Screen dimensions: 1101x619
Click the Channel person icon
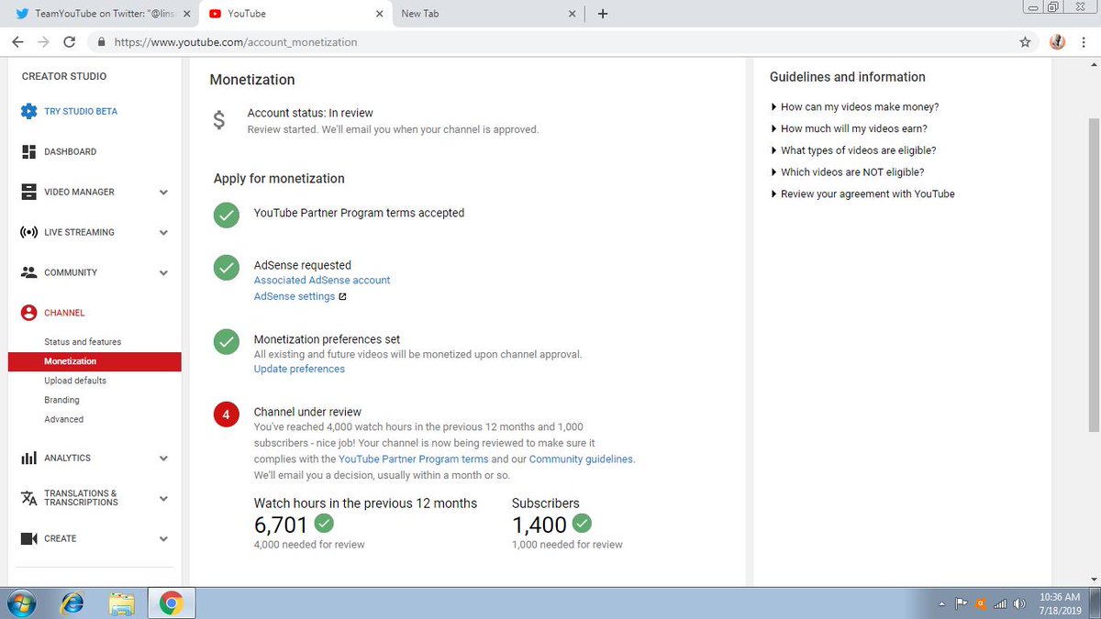click(28, 313)
